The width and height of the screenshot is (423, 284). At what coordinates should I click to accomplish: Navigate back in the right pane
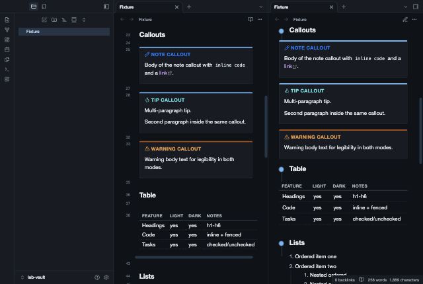[x=277, y=19]
